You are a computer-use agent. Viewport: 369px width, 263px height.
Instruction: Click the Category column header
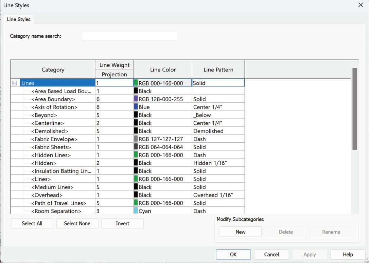coord(53,69)
